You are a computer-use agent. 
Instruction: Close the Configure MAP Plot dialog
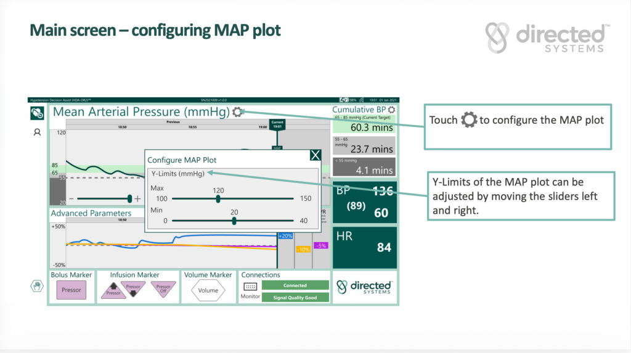point(315,155)
